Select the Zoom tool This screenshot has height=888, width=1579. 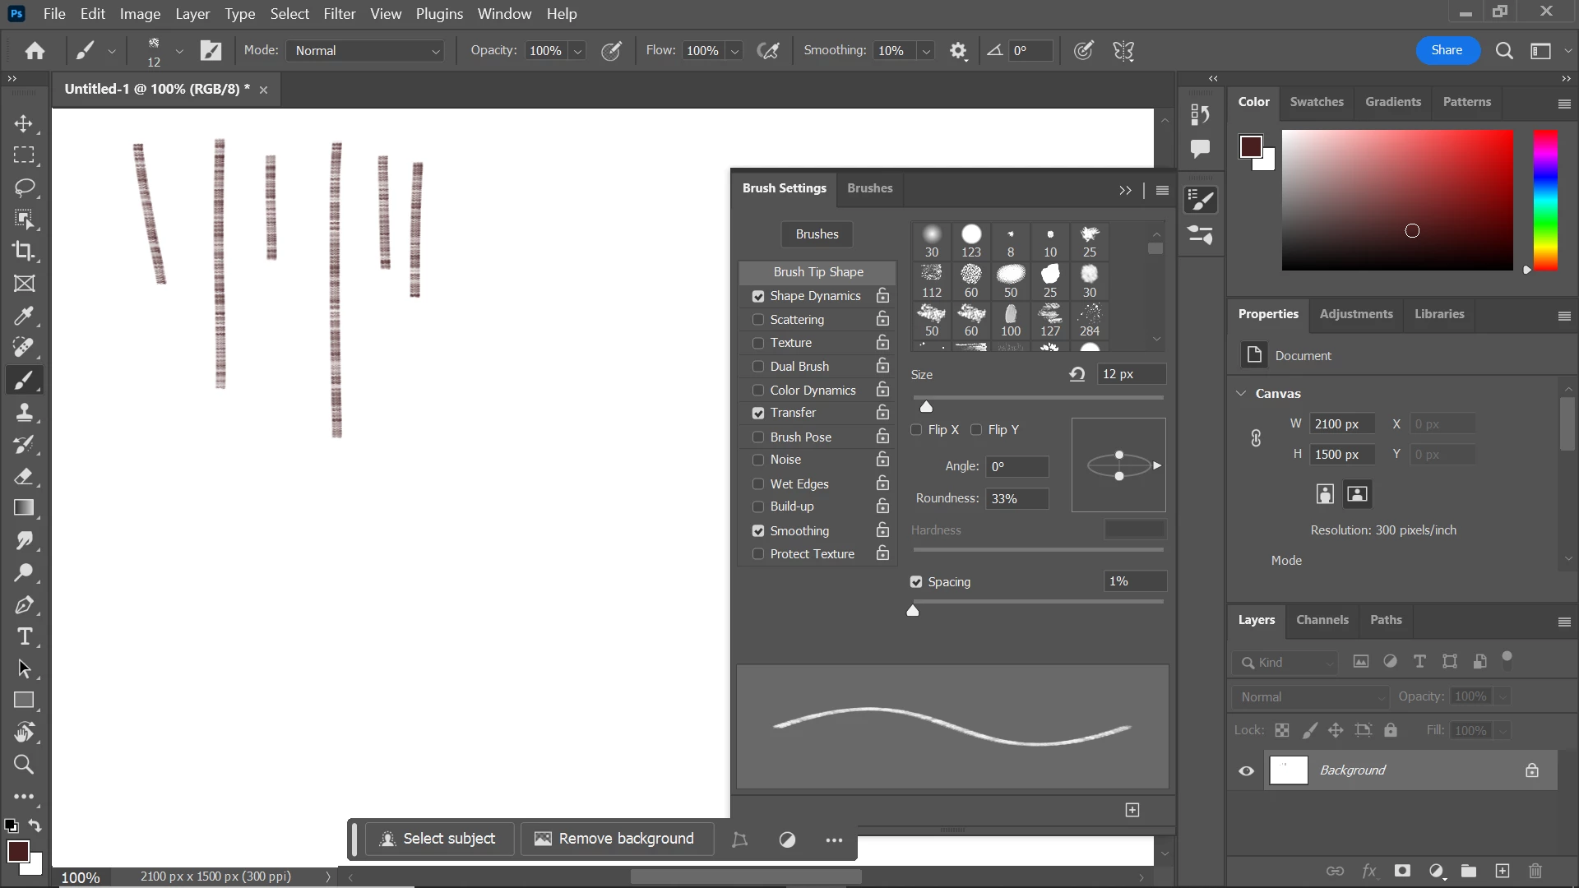click(24, 765)
